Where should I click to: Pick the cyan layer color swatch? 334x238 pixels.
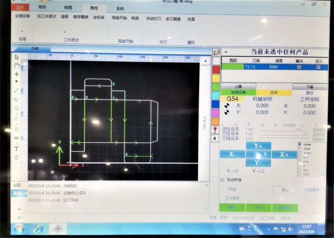click(215, 96)
